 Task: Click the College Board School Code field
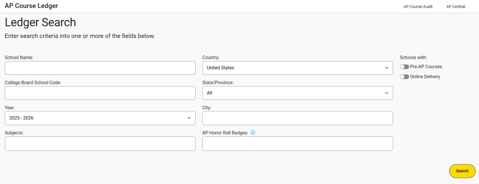pos(100,93)
